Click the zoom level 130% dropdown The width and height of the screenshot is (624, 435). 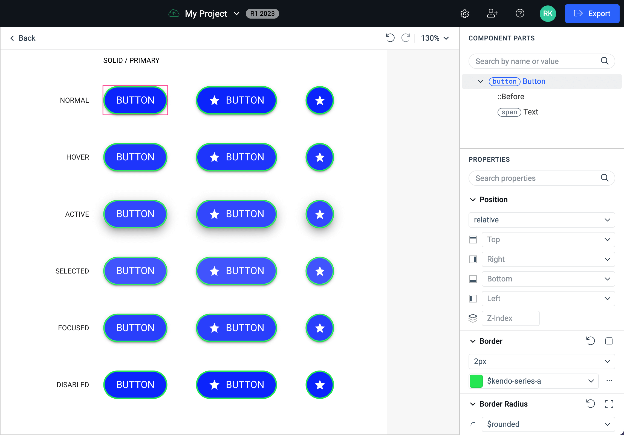click(x=434, y=38)
